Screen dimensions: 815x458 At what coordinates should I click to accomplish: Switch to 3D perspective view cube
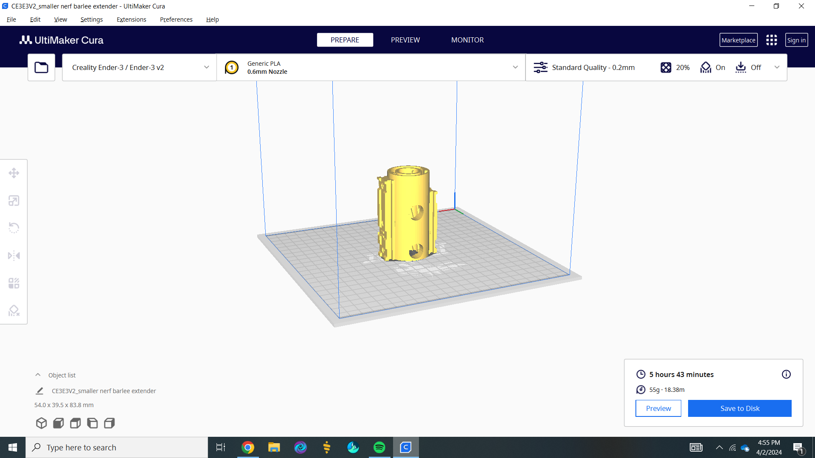click(41, 423)
